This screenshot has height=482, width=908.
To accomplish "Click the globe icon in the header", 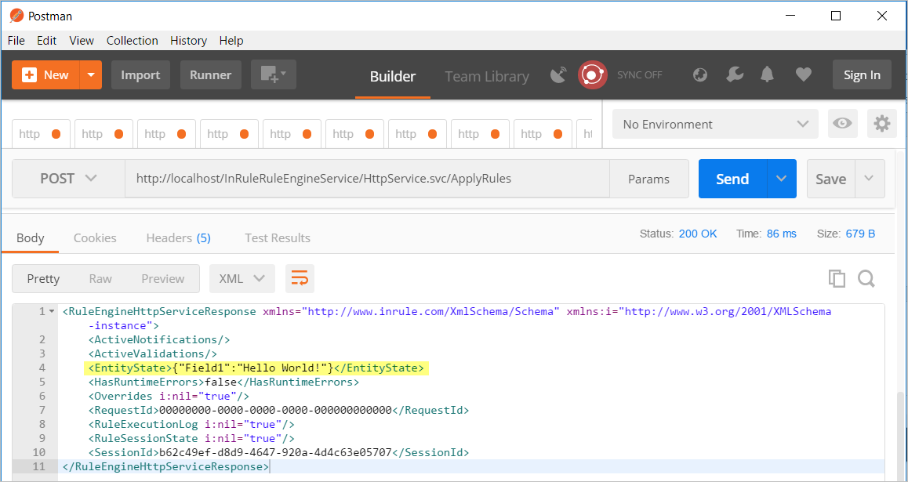I will (x=699, y=74).
